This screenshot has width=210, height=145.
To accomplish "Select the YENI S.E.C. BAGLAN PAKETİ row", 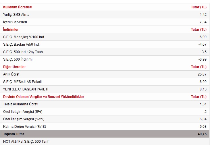I will pyautogui.click(x=26, y=89).
